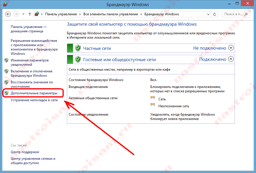This screenshot has width=256, height=173.
Task: Select 'Панель управления' breadcrumb
Action: 61,14
